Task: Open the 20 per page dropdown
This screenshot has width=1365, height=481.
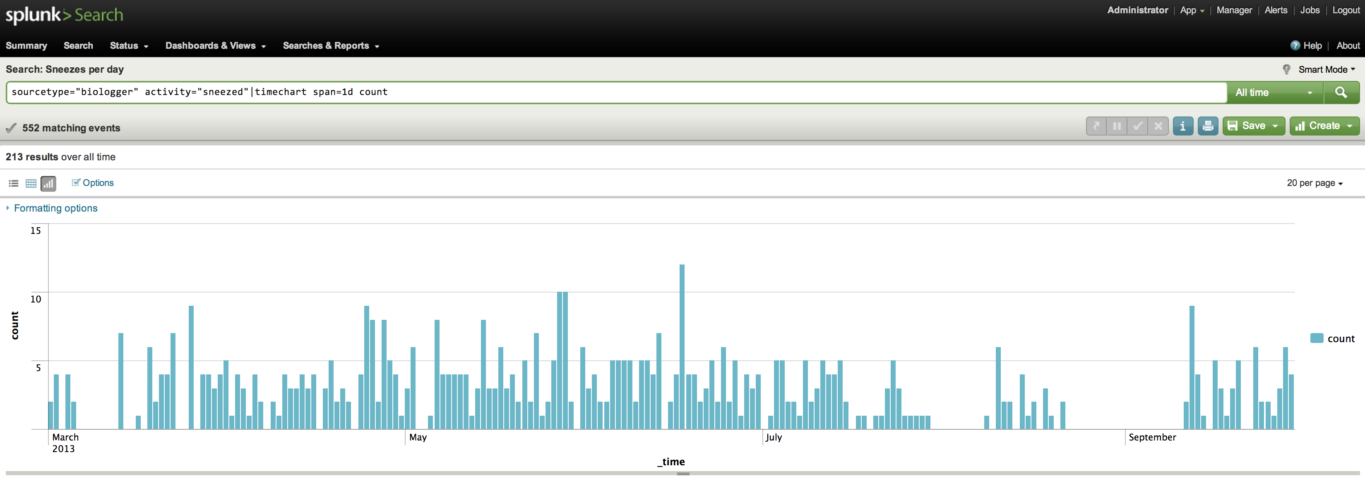Action: (x=1314, y=183)
